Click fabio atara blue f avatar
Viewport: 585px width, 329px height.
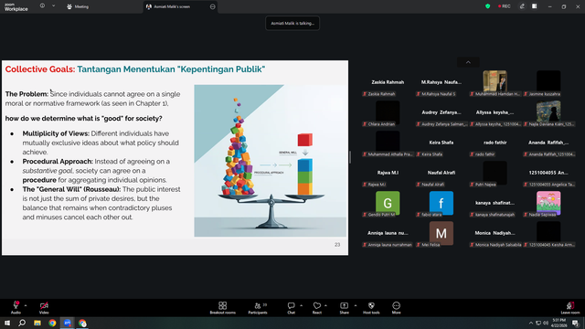point(441,203)
